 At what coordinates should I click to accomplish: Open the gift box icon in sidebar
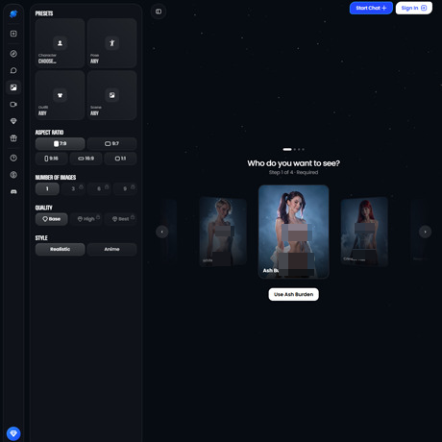point(13,138)
